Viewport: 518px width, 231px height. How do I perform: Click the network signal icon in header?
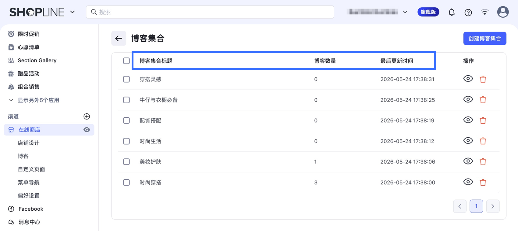click(x=484, y=12)
